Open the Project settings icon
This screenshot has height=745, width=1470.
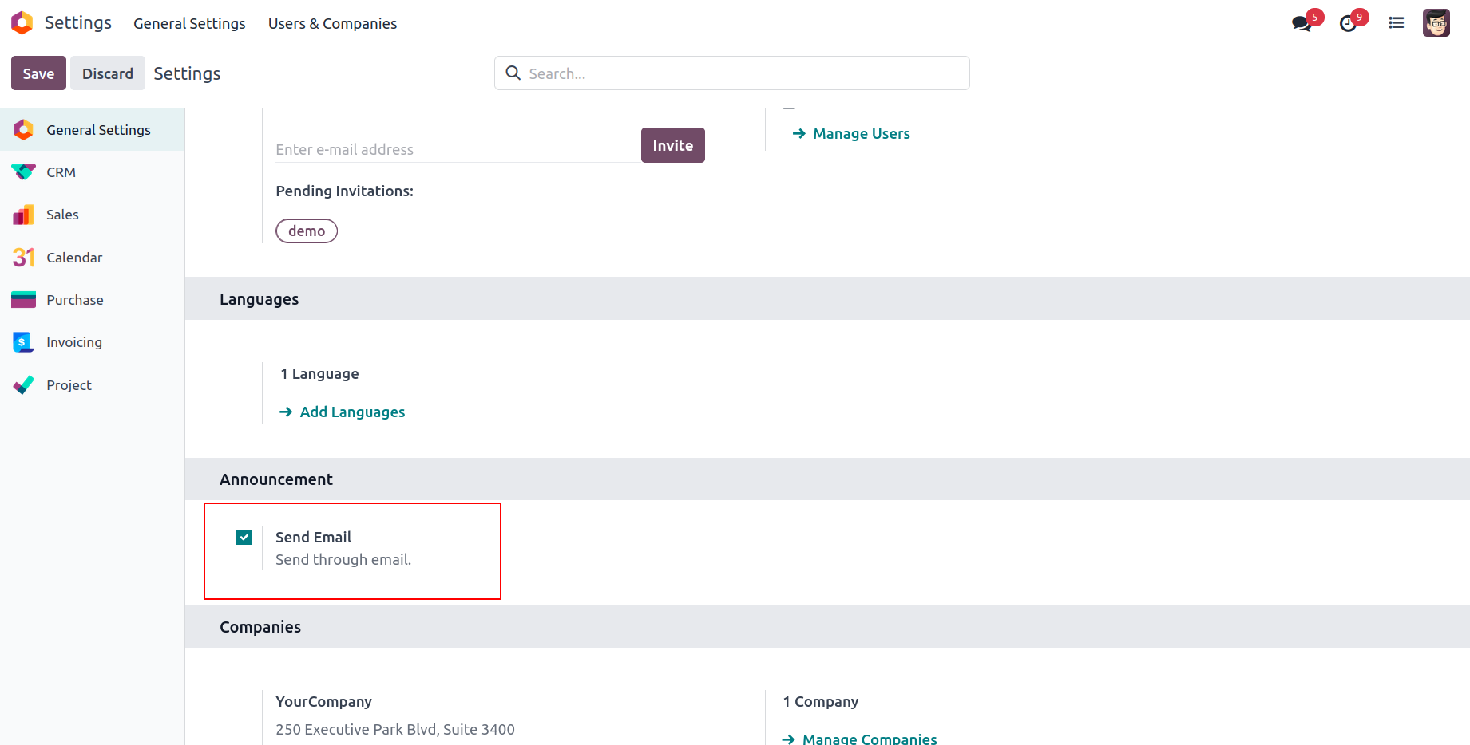click(x=23, y=385)
